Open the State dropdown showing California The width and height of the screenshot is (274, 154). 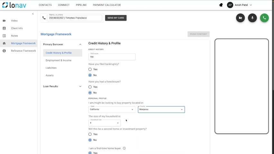pos(112,109)
